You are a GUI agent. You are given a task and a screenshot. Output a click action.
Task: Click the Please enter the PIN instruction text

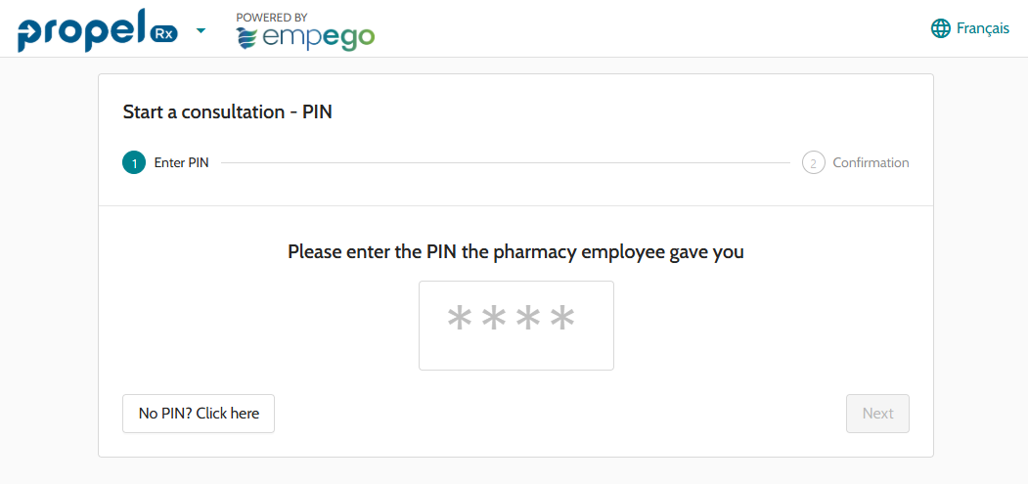click(x=515, y=252)
